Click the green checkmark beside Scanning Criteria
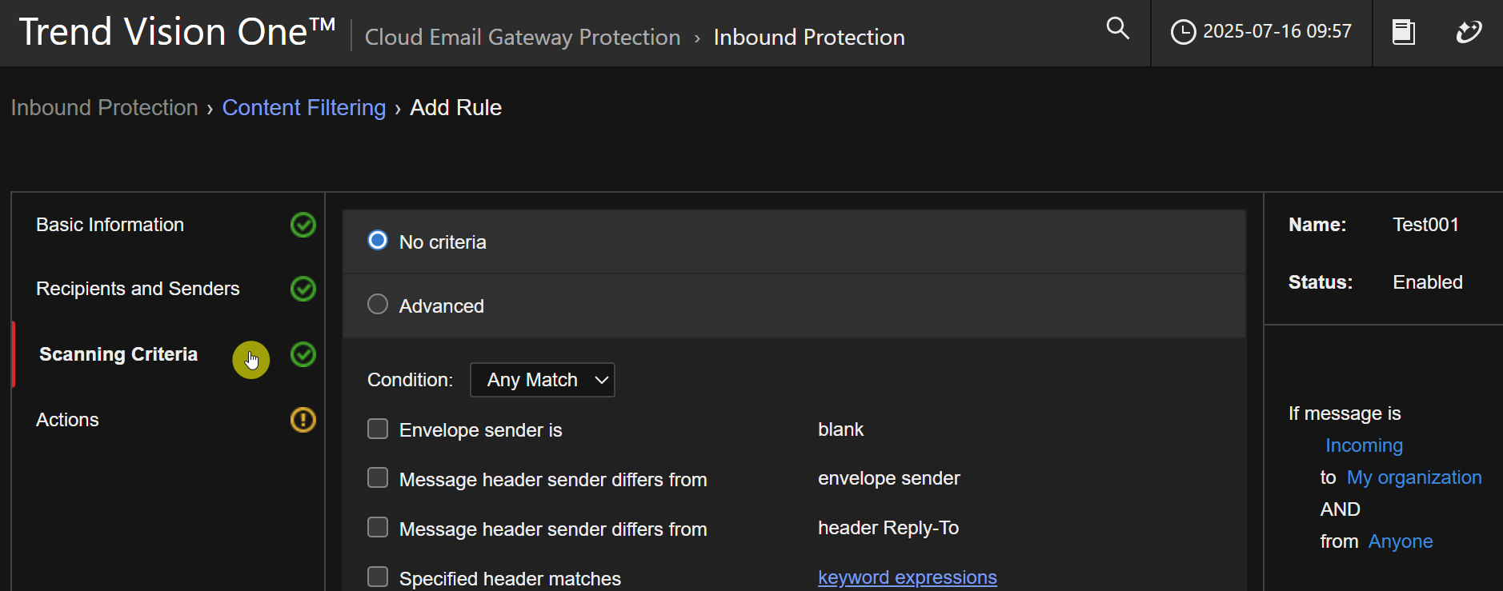Image resolution: width=1503 pixels, height=591 pixels. click(x=303, y=354)
